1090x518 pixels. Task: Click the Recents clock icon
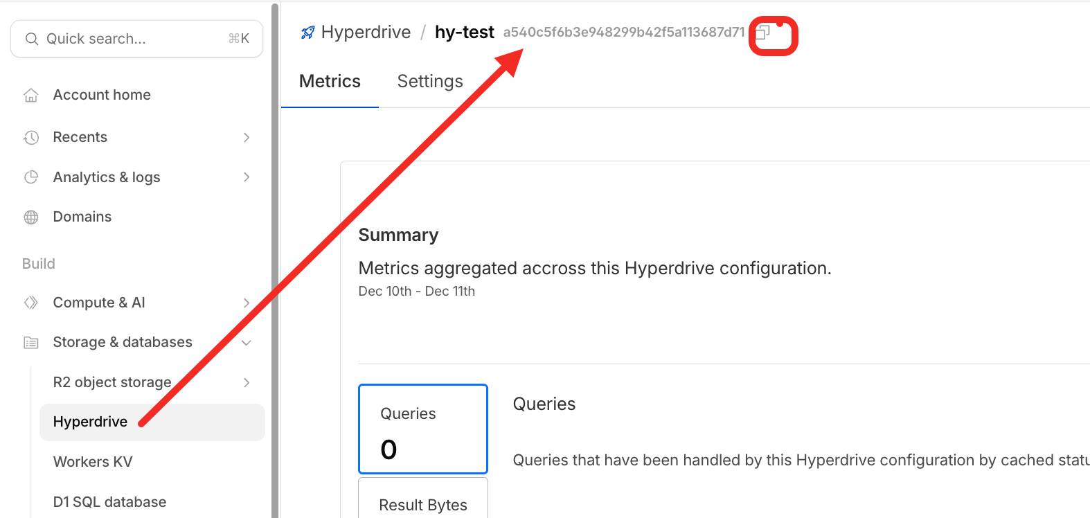(x=31, y=137)
